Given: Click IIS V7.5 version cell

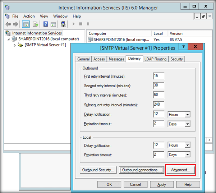Looking at the screenshot, I should [176, 40].
